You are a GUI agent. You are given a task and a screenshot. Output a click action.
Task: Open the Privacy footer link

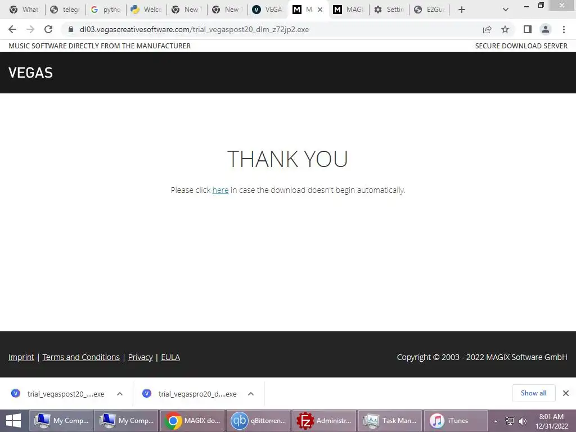coord(140,357)
